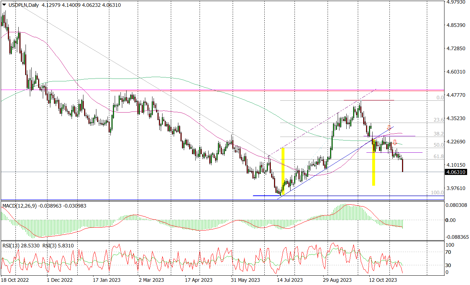The image size is (470, 285).
Task: Click the MACD axis zero value 0.00
Action: 451,220
